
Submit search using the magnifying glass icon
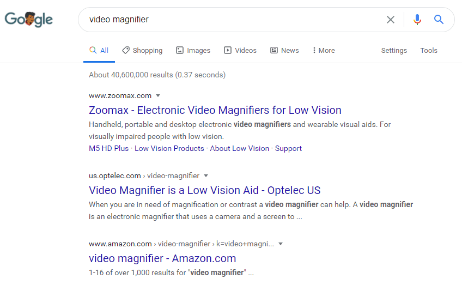tap(439, 20)
